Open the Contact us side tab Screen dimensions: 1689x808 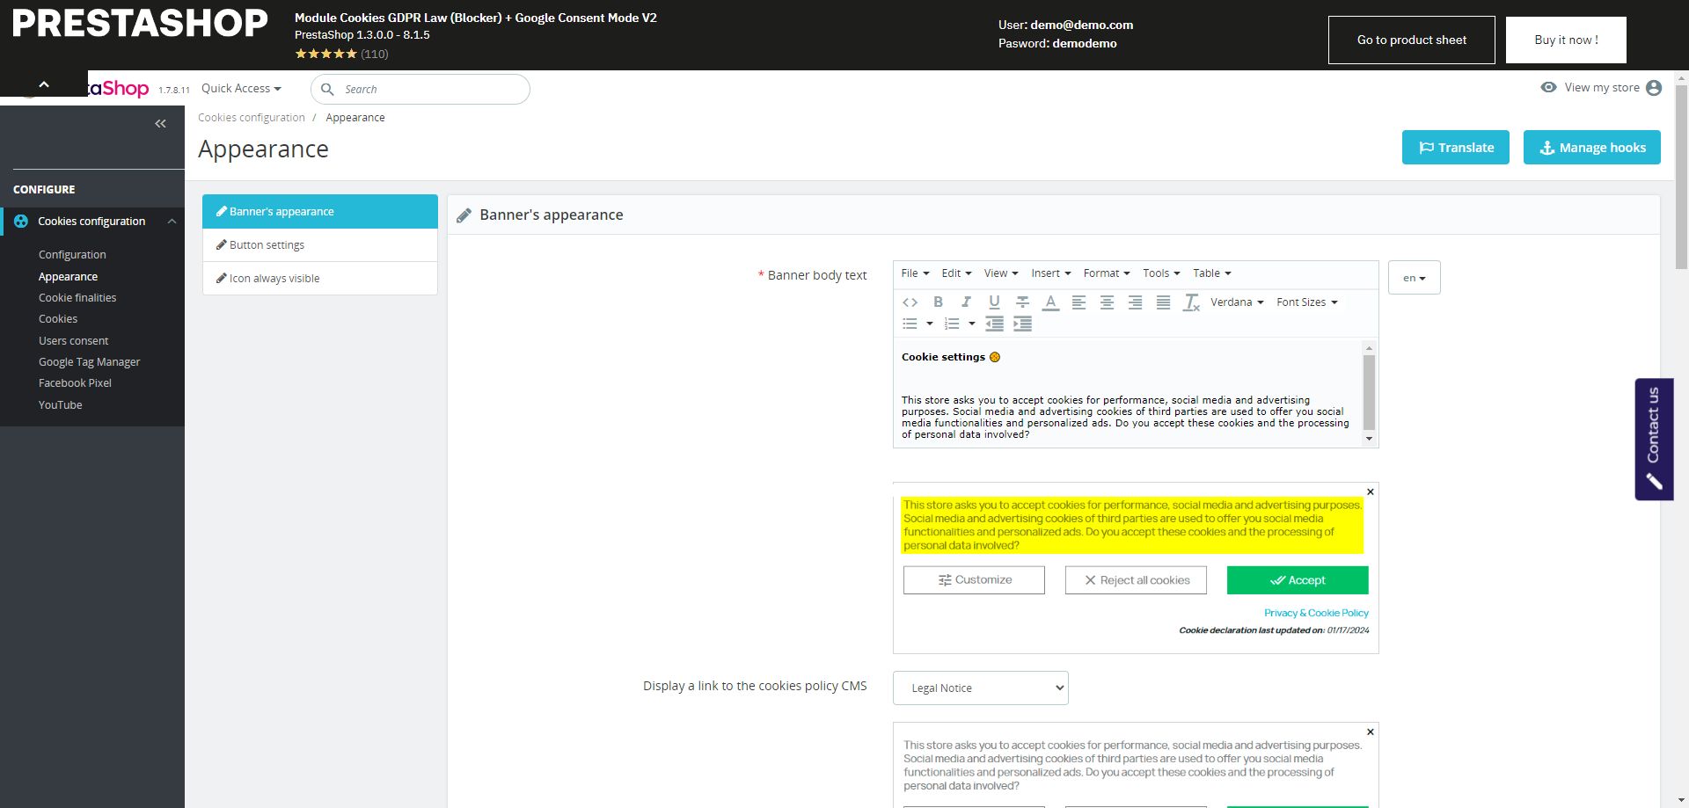[x=1654, y=440]
